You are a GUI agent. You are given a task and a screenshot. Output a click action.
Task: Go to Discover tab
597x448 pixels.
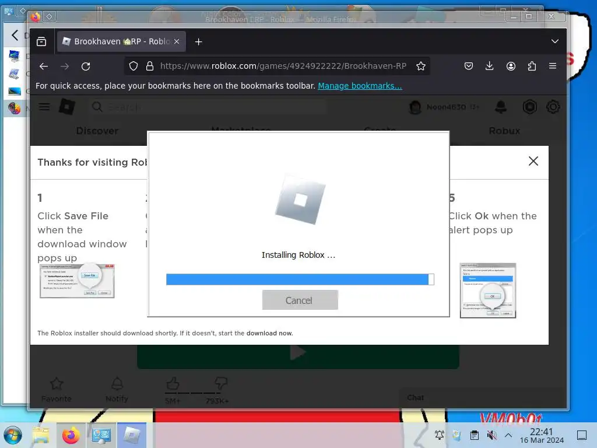pyautogui.click(x=97, y=131)
